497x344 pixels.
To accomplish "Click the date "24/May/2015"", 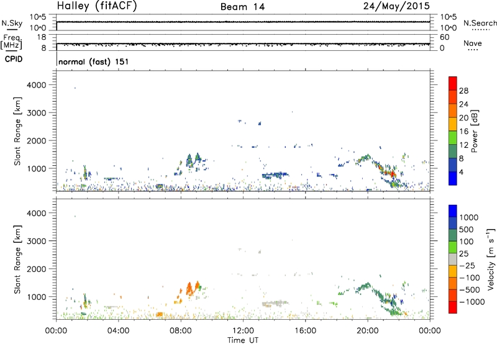I will coord(396,6).
